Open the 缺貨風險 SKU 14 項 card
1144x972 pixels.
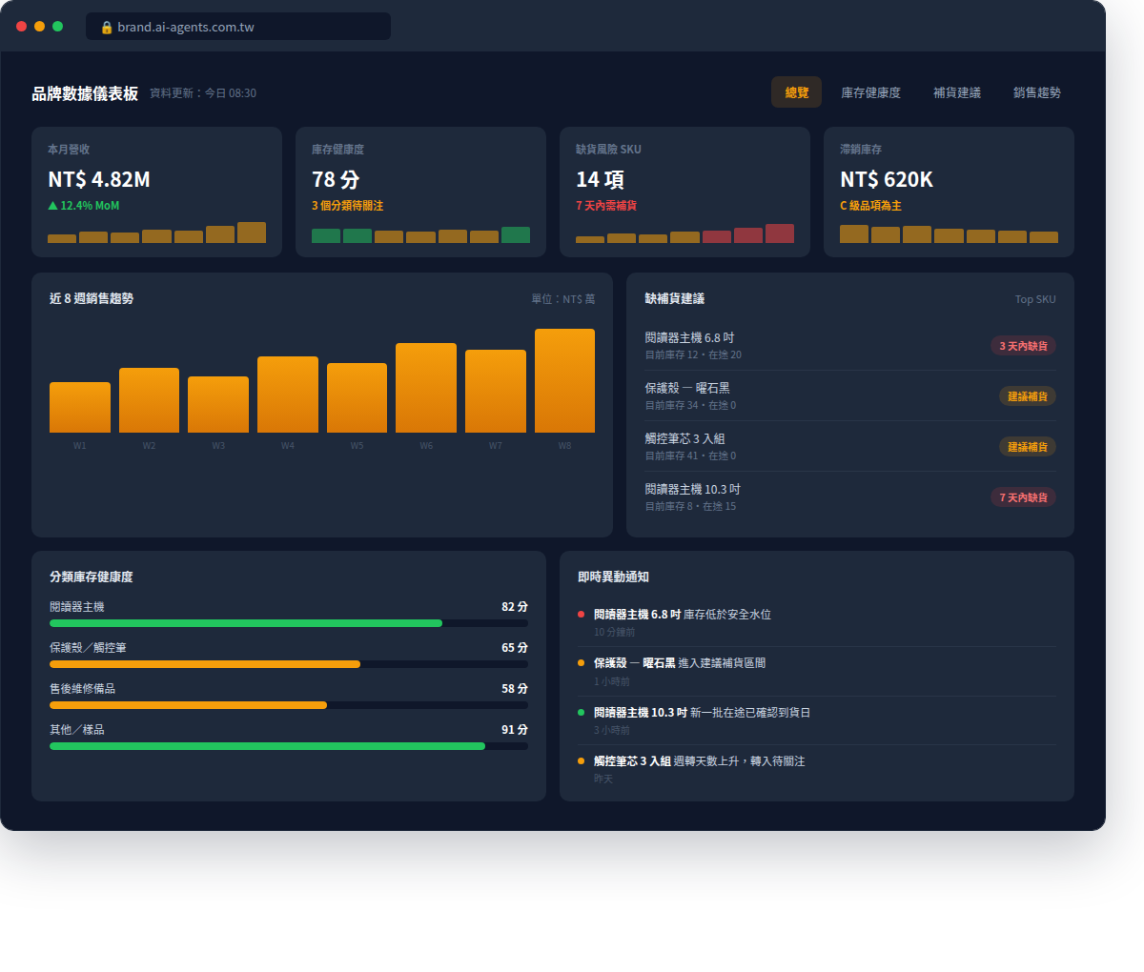684,192
